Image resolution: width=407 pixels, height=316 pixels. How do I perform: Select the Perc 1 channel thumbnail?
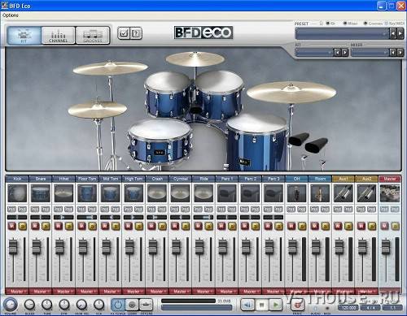[227, 193]
